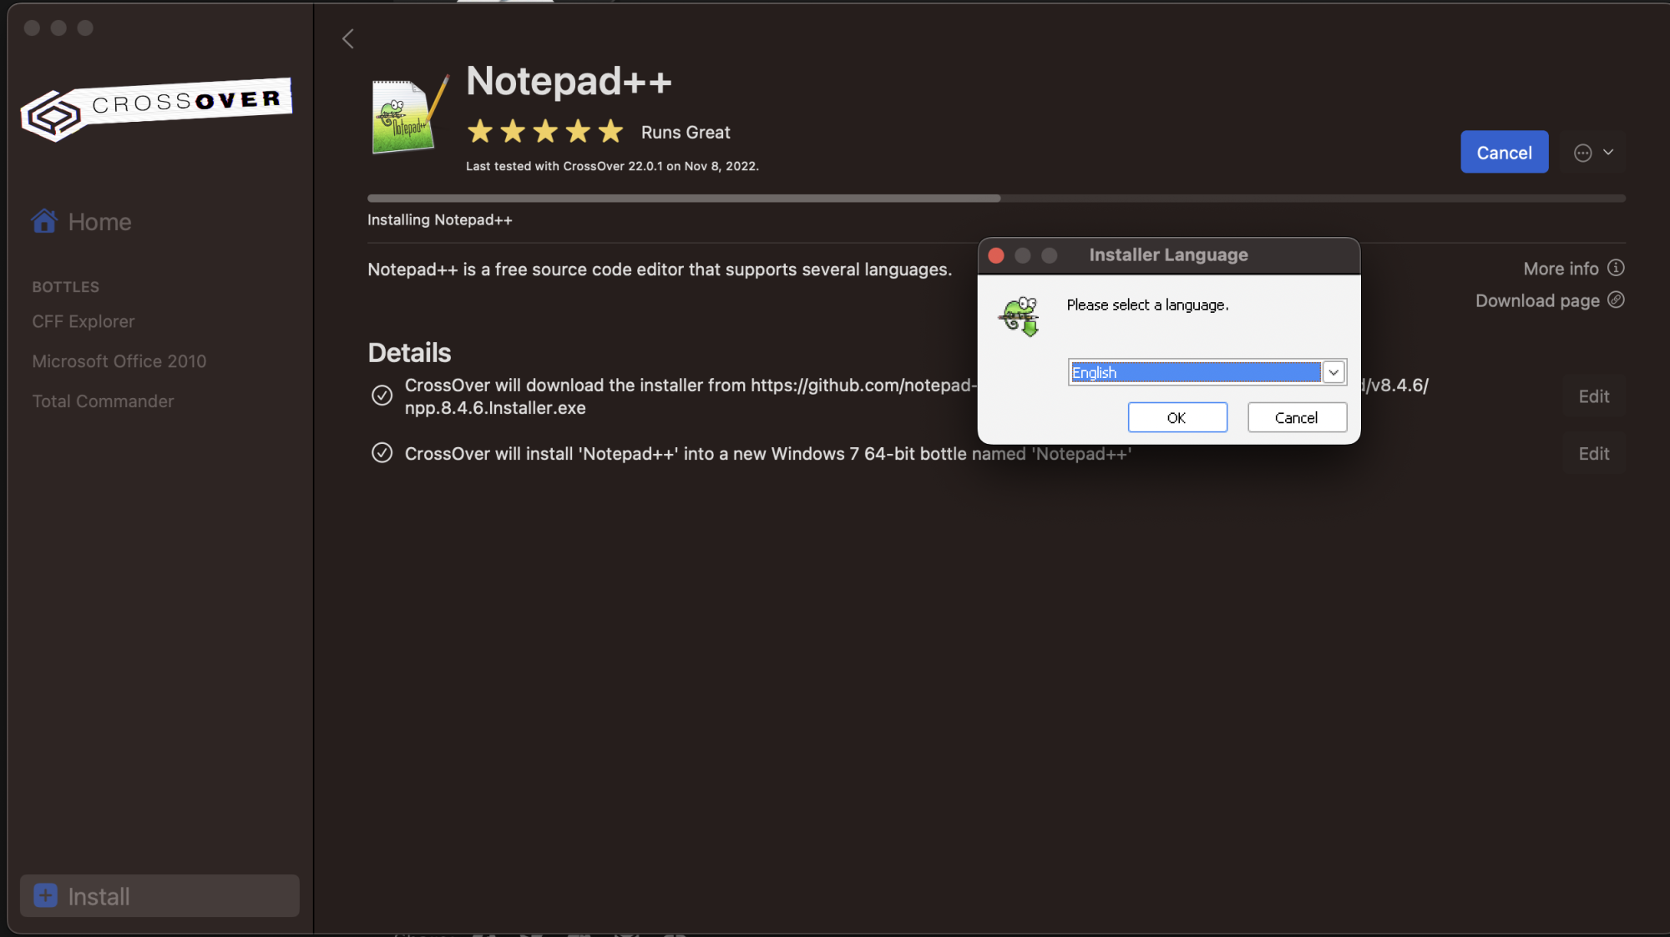
Task: Click the Install button in the sidebar
Action: point(159,896)
